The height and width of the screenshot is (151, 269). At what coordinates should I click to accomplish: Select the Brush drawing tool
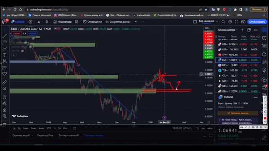tap(5, 49)
